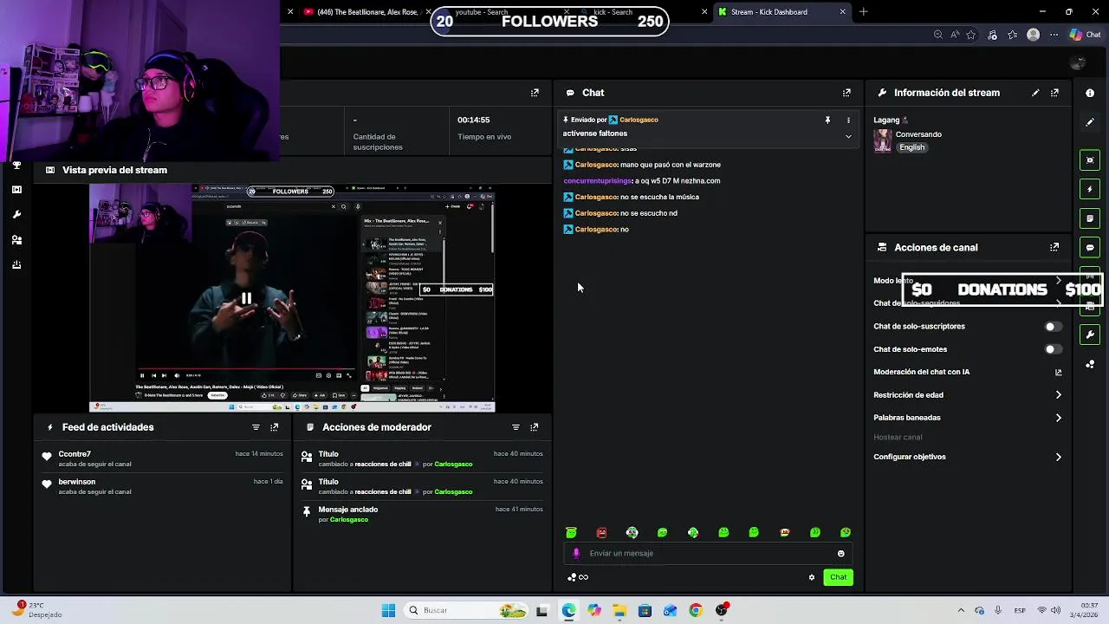
Task: Send message with green Chat button
Action: coord(838,577)
